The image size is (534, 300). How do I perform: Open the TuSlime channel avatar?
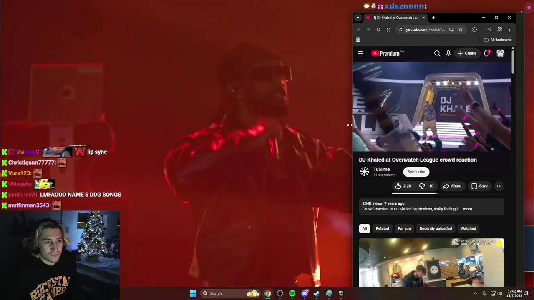(x=365, y=172)
